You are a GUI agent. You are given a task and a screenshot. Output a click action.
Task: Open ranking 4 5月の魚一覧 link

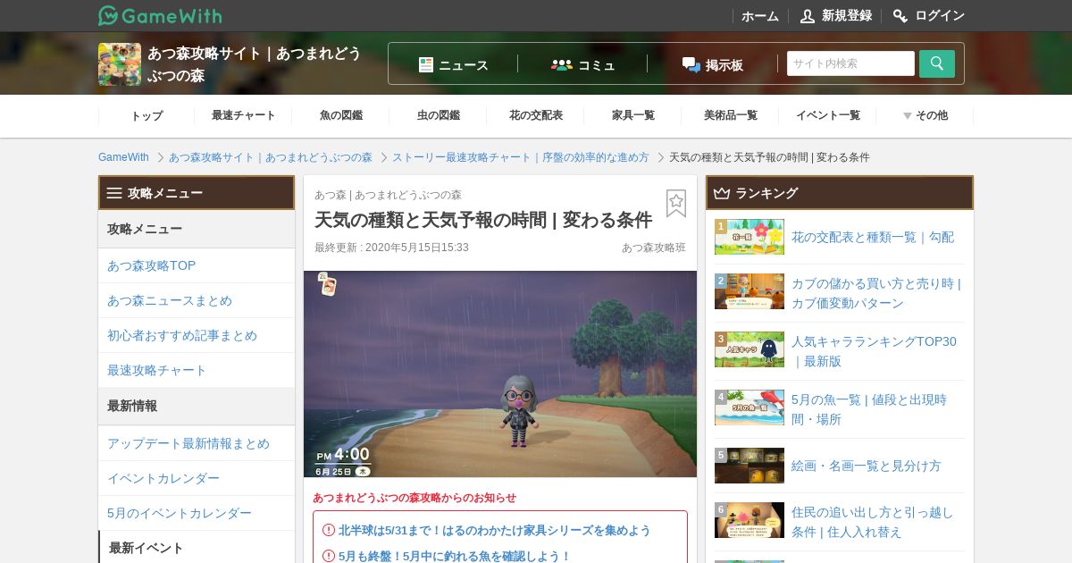(x=869, y=409)
